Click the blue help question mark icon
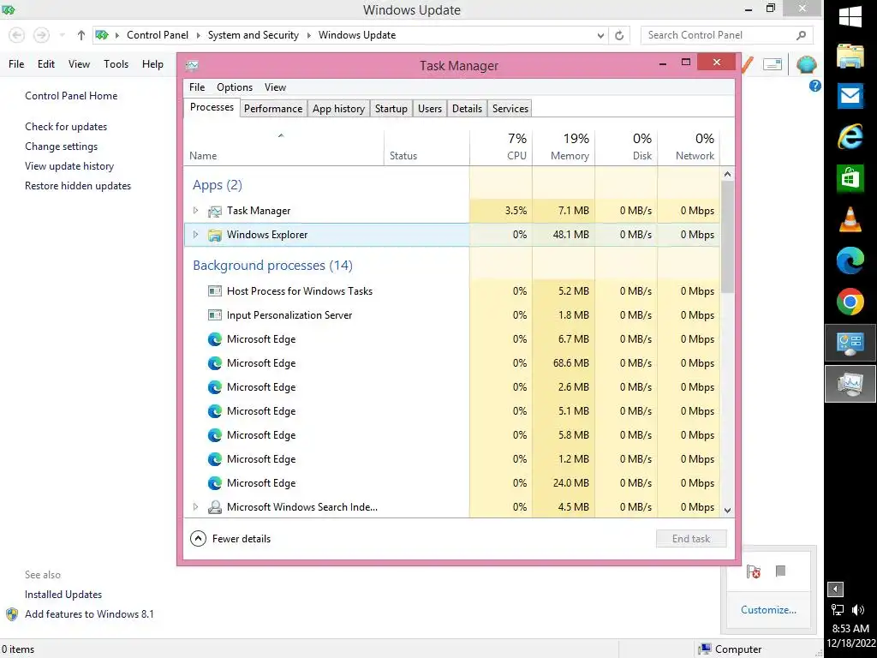Screen dimensions: 877x658 pos(815,86)
